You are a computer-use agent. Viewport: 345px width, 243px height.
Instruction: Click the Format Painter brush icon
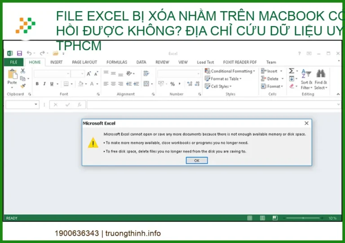(x=23, y=86)
